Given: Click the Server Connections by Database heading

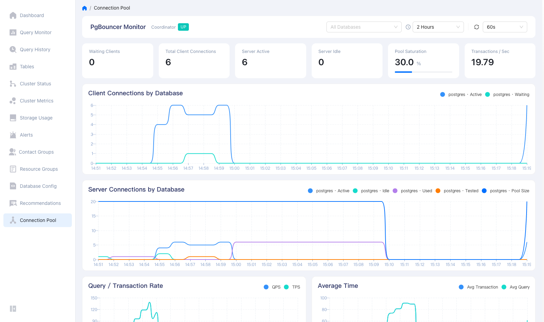Looking at the screenshot, I should [136, 190].
